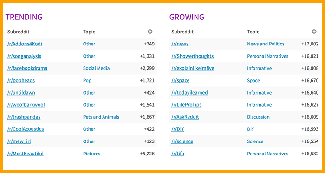This screenshot has width=325, height=173.
Task: Visit /r/Showerthoughts subreddit
Action: [x=193, y=56]
